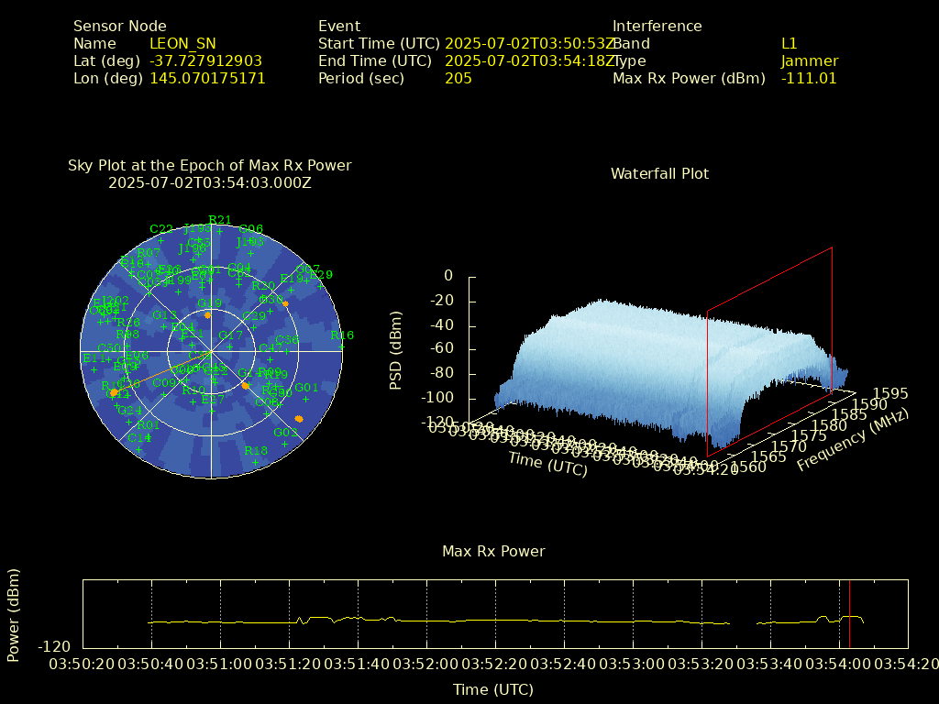Click the L1 band value
The height and width of the screenshot is (704, 939).
(x=789, y=43)
